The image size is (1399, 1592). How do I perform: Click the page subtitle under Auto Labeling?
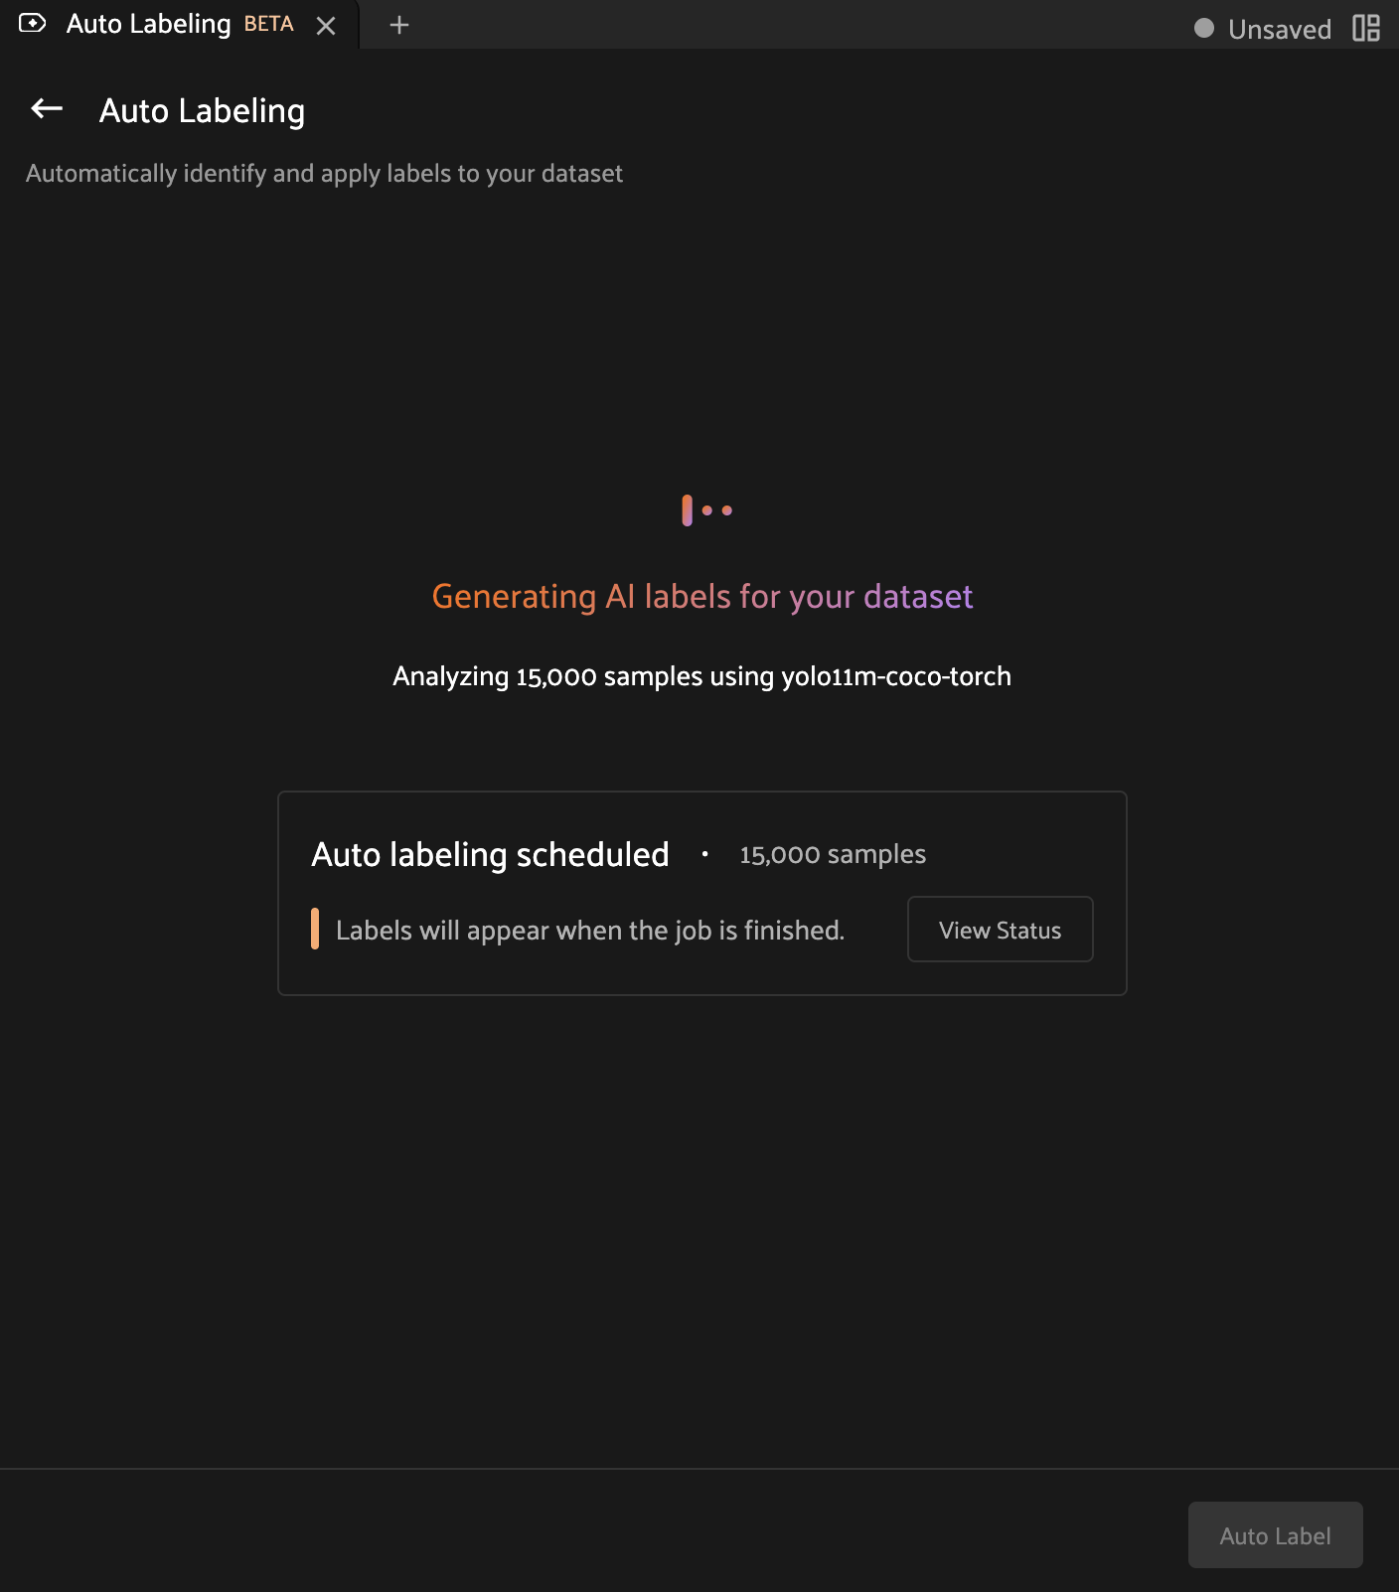(x=323, y=173)
